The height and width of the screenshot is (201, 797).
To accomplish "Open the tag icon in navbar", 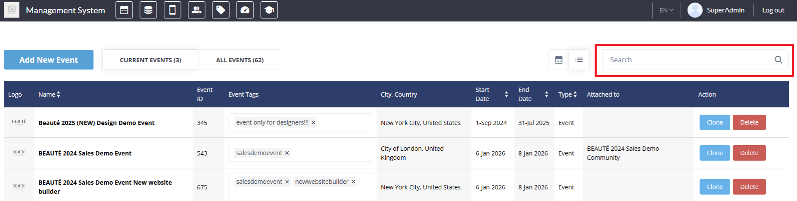I will click(221, 10).
